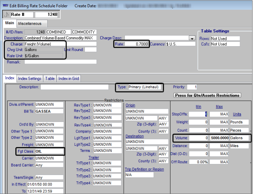Click the Volume units field Gallons

239,138
